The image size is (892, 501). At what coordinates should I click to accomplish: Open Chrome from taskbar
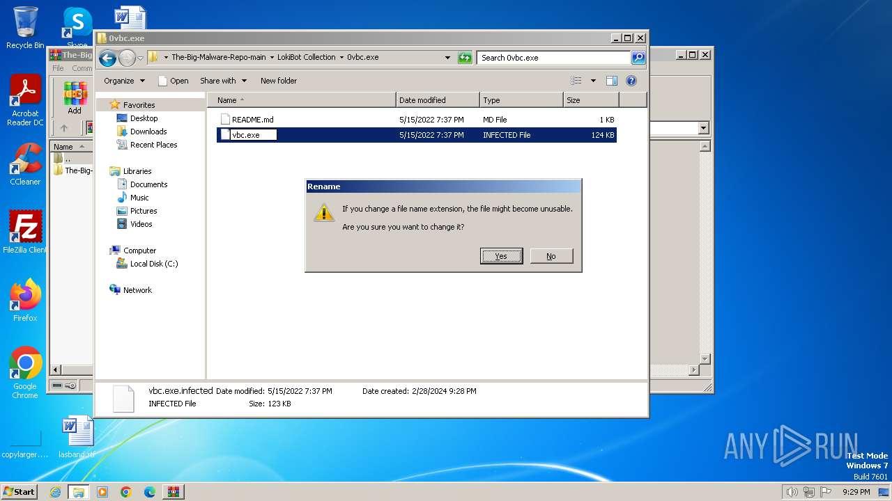[126, 492]
